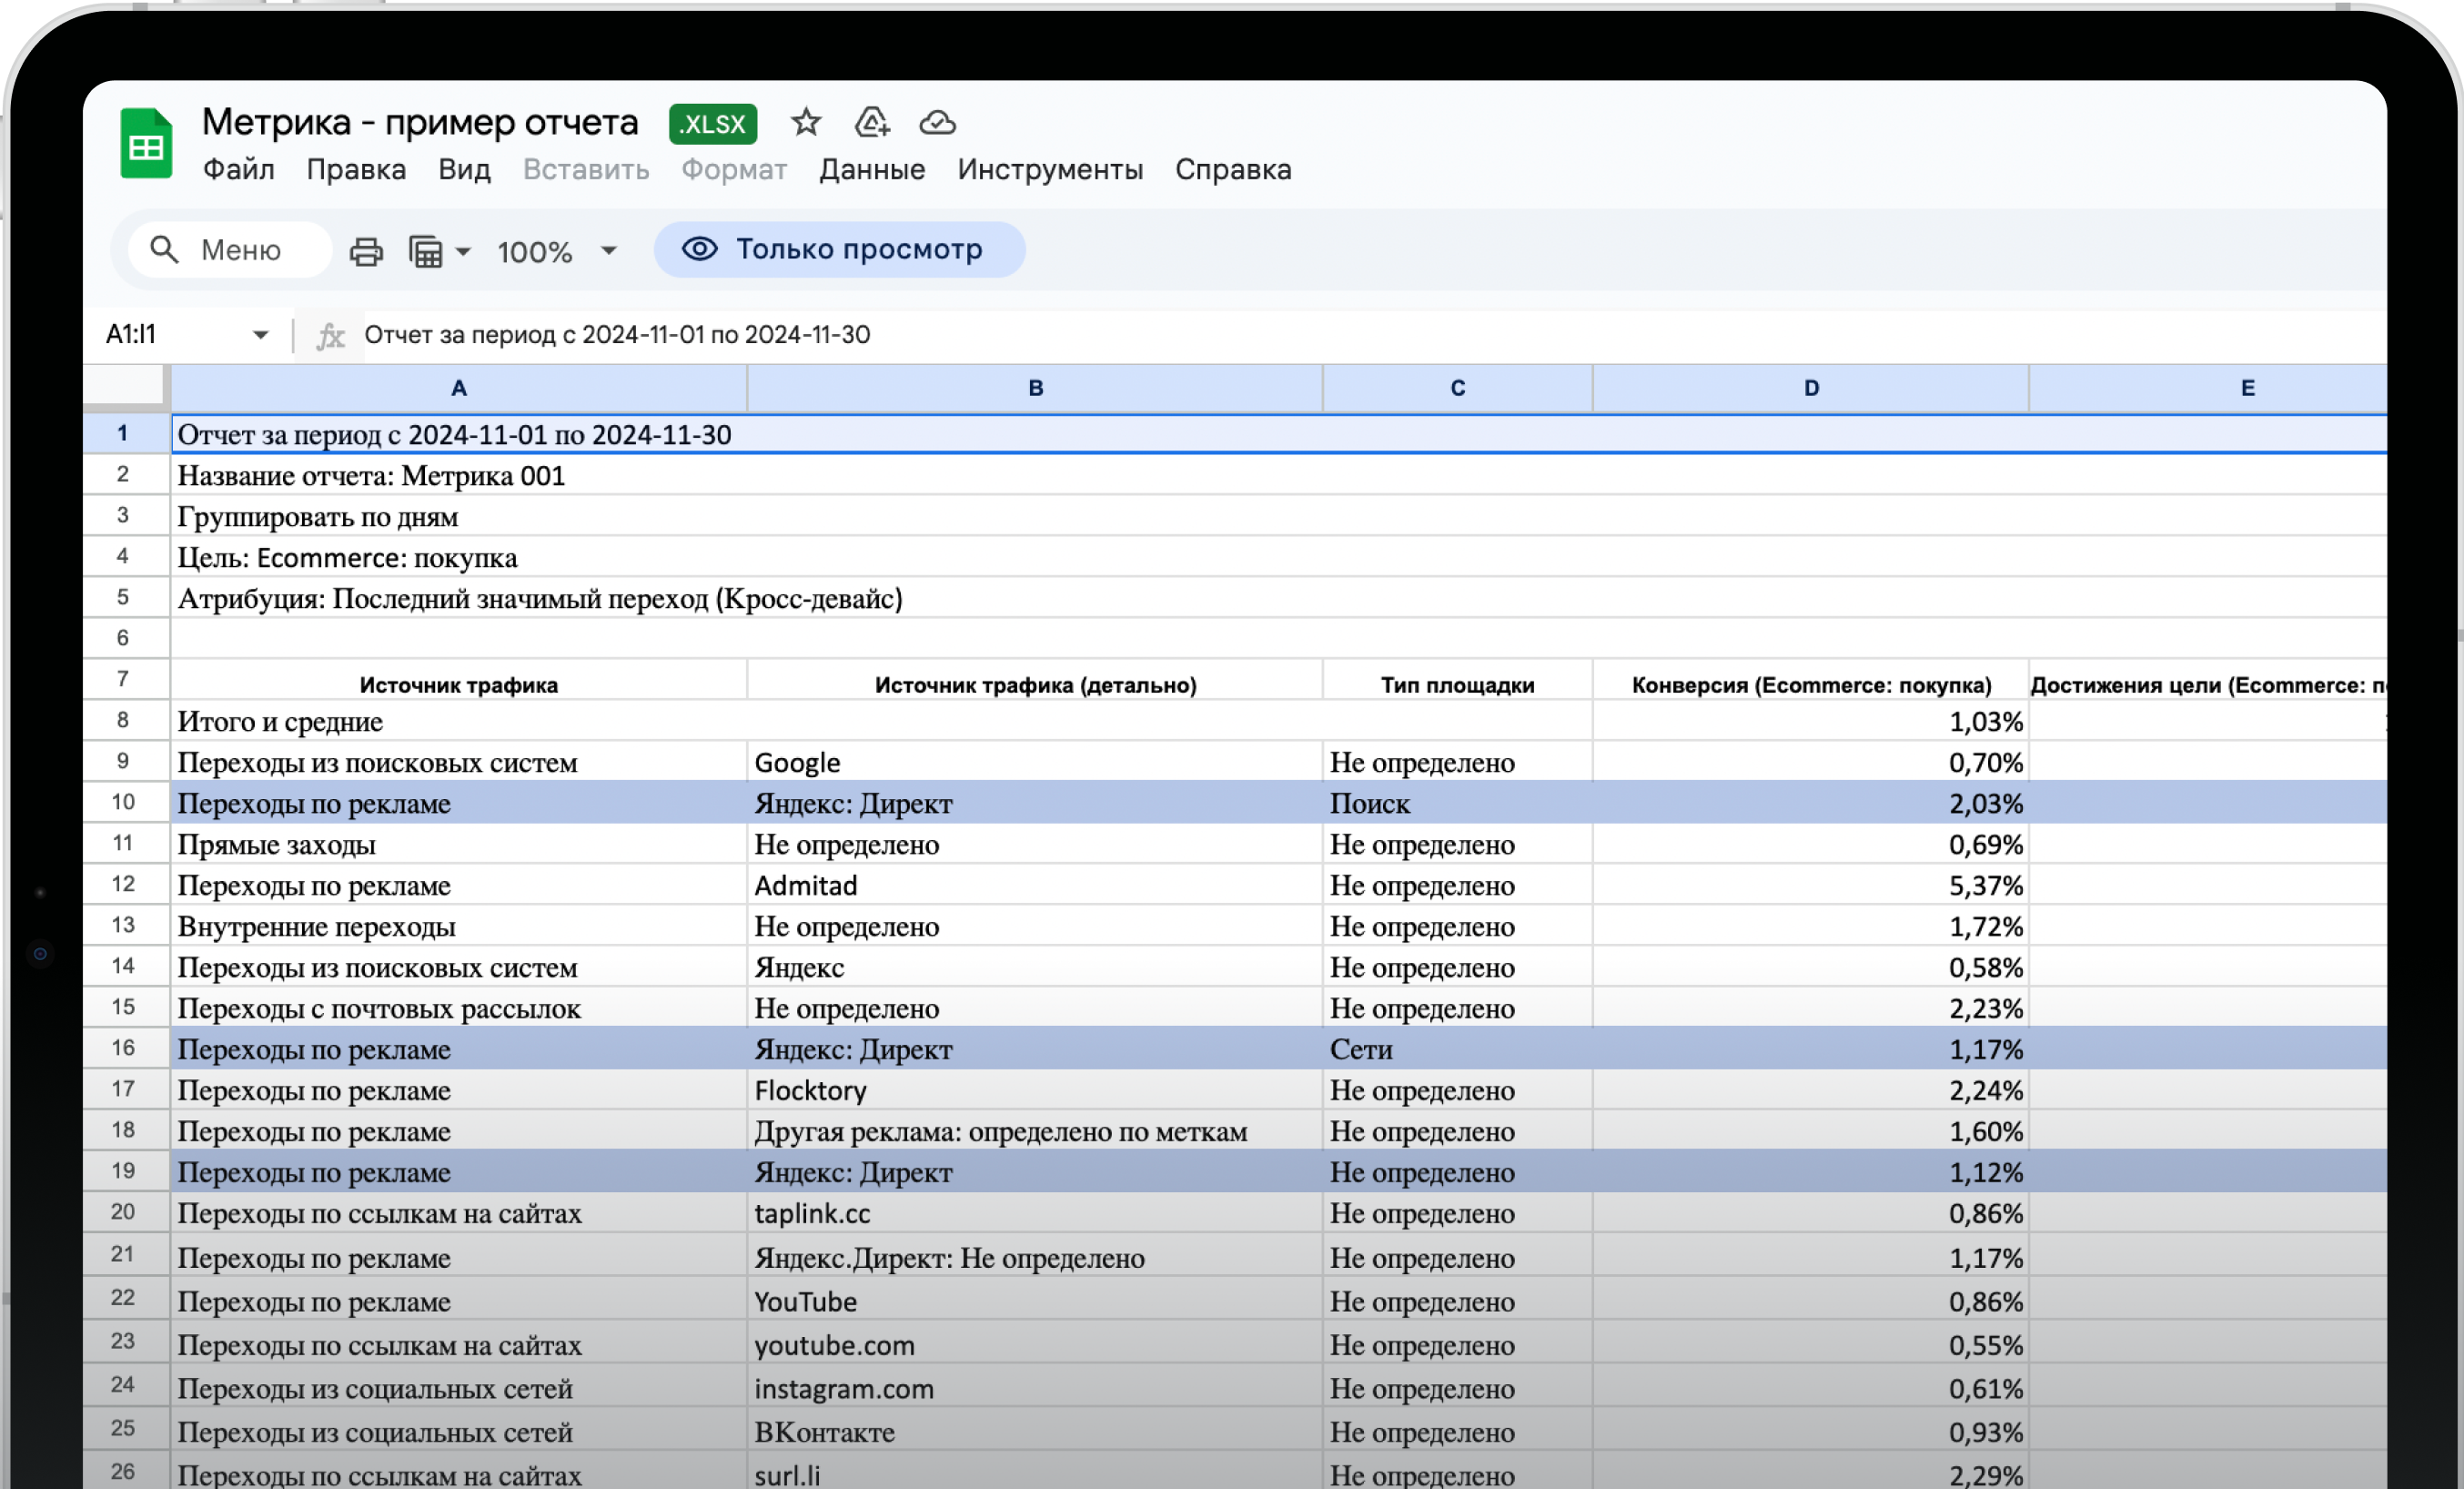This screenshot has width=2464, height=1489.
Task: Open the A1:I1 name box dropdown
Action: tap(261, 334)
